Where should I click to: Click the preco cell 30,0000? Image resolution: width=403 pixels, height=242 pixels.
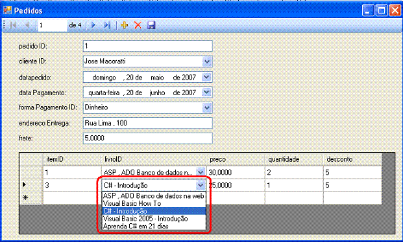point(236,172)
